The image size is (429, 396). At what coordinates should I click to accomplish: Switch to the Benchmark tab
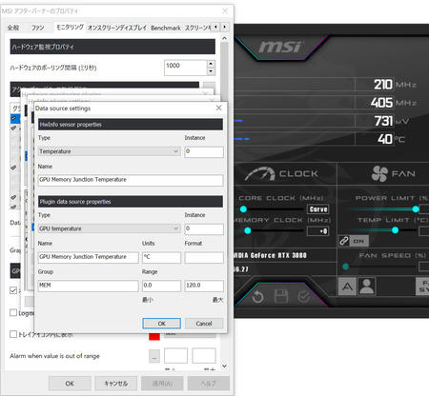pyautogui.click(x=166, y=28)
